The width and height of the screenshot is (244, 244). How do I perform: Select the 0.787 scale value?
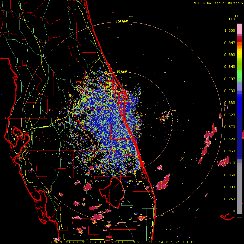(x=230, y=79)
